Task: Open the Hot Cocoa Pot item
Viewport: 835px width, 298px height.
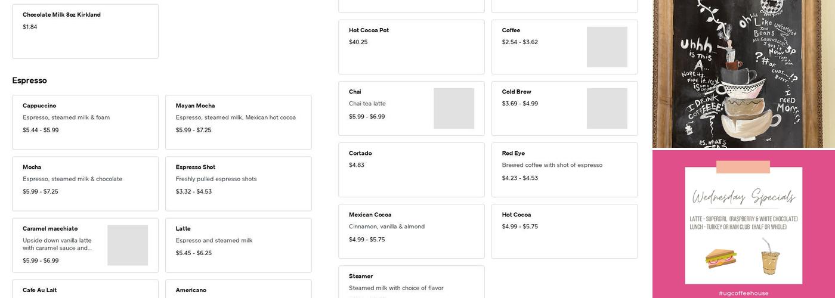Action: click(412, 46)
